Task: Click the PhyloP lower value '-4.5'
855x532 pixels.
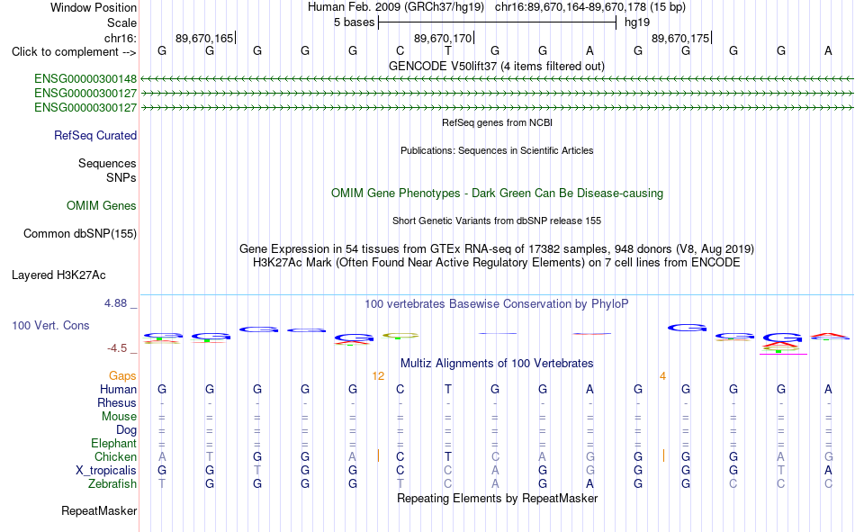Action: [x=117, y=348]
